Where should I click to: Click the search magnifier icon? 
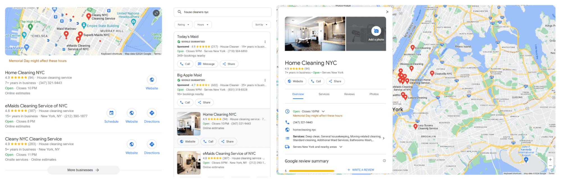pos(179,12)
